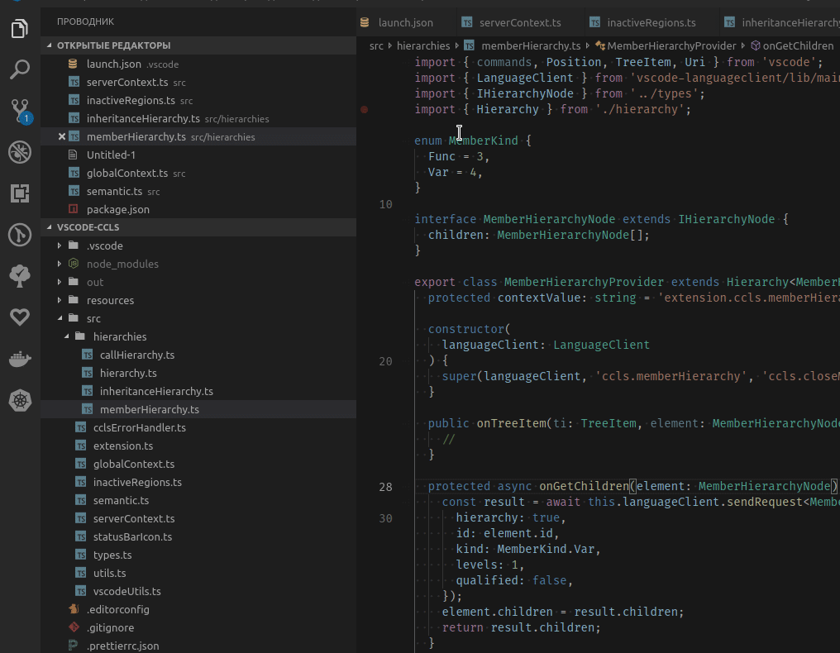Click the heart icon in the activity bar
Screen dimensions: 840x653
[x=19, y=317]
